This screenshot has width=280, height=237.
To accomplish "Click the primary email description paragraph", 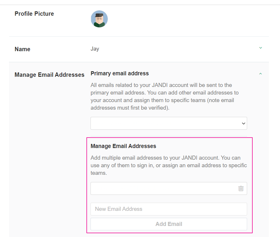I will 165,96.
